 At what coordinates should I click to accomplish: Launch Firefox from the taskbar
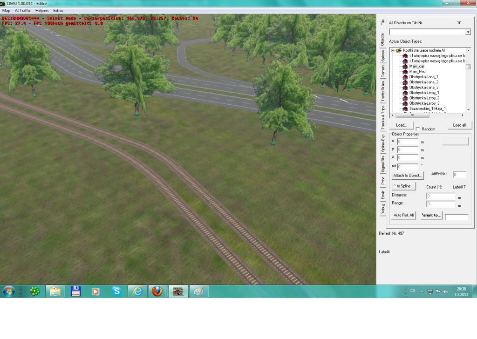point(157,292)
